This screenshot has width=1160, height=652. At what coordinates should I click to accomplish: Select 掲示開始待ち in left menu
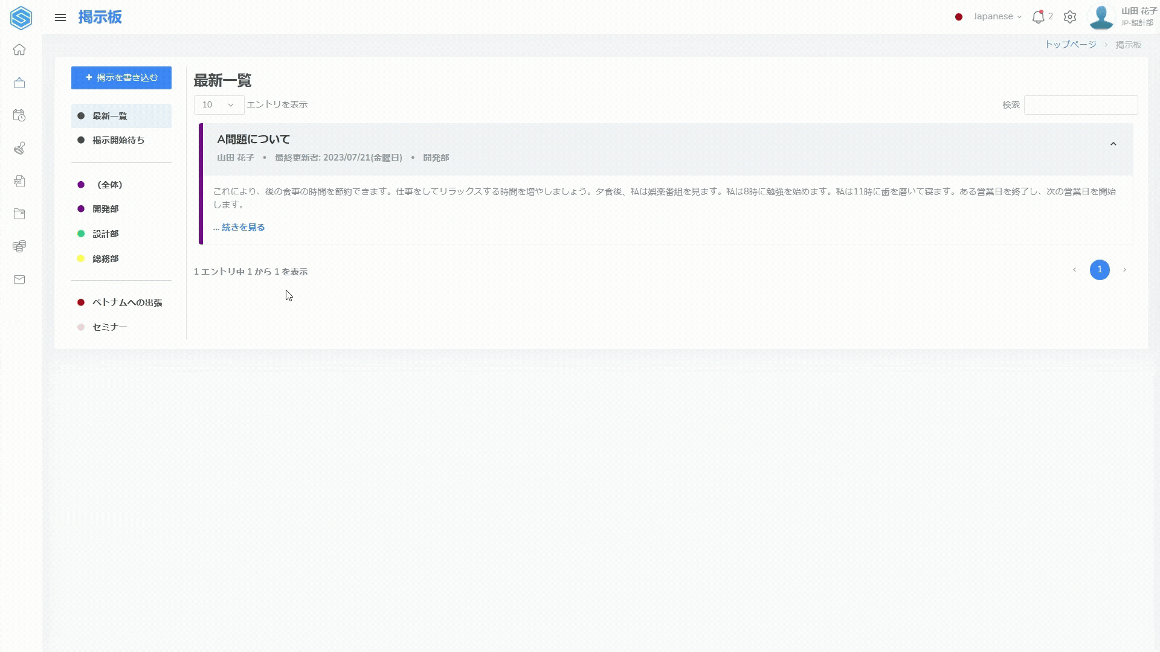click(x=118, y=140)
